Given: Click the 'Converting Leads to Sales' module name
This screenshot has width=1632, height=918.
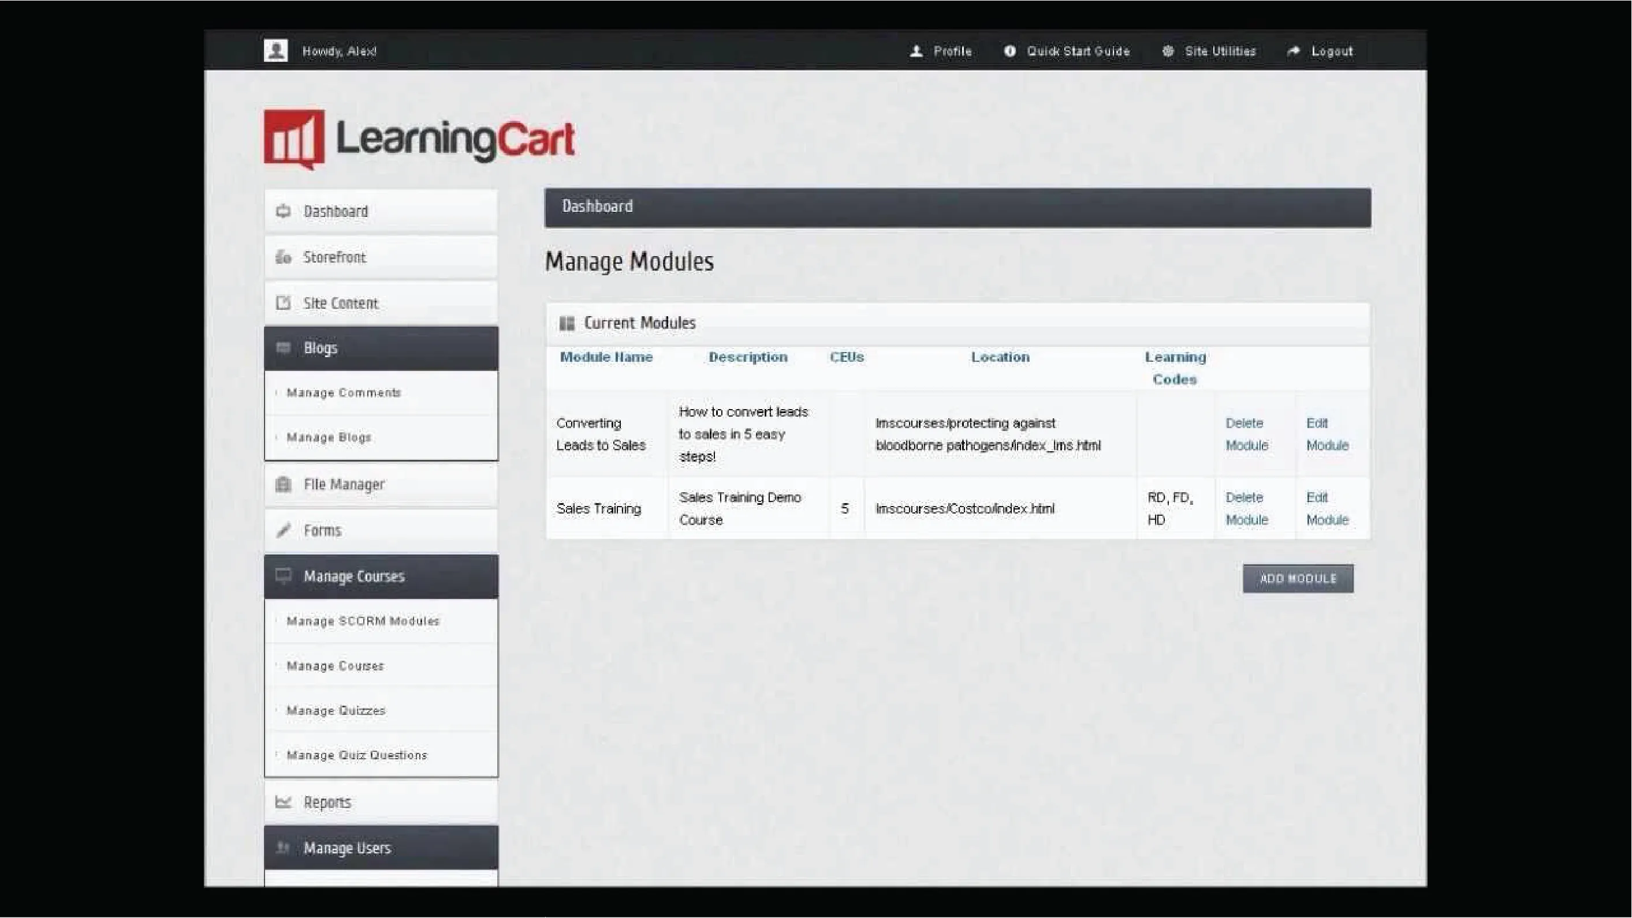Looking at the screenshot, I should [x=601, y=434].
